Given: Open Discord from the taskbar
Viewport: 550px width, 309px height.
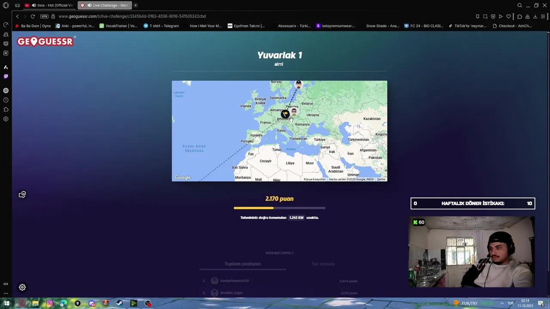Looking at the screenshot, I should click(x=92, y=303).
